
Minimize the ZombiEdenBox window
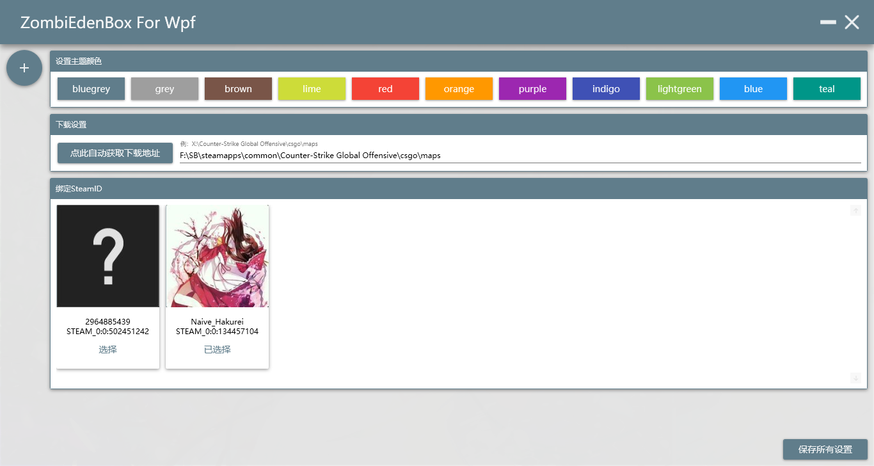[x=828, y=22]
